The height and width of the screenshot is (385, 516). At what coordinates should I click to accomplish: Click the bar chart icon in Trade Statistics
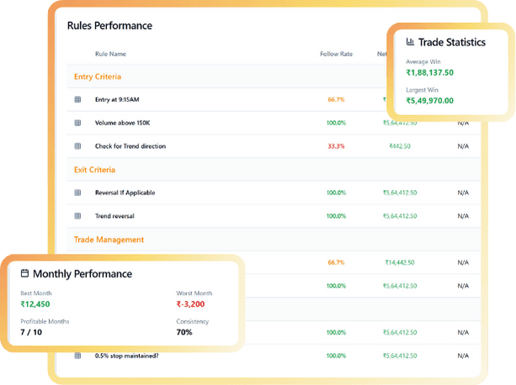410,42
